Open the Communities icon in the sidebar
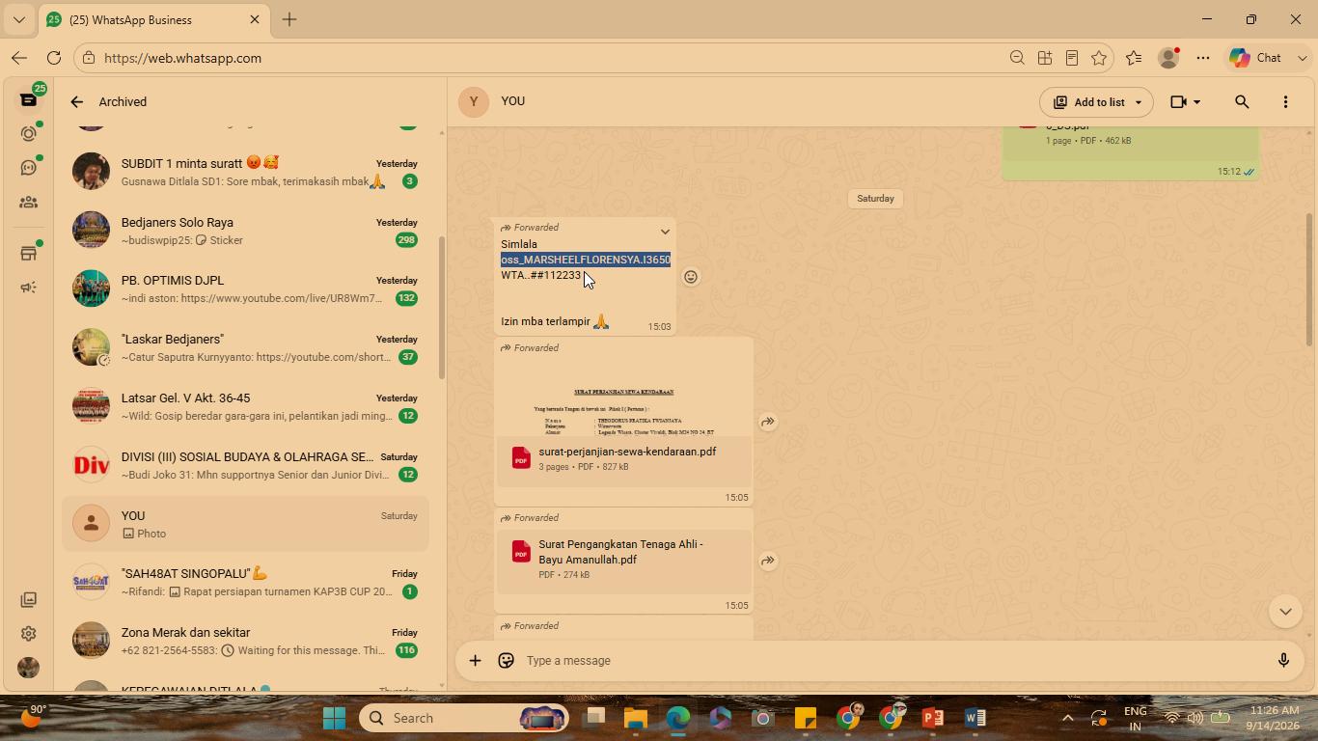This screenshot has width=1318, height=741. [x=29, y=203]
